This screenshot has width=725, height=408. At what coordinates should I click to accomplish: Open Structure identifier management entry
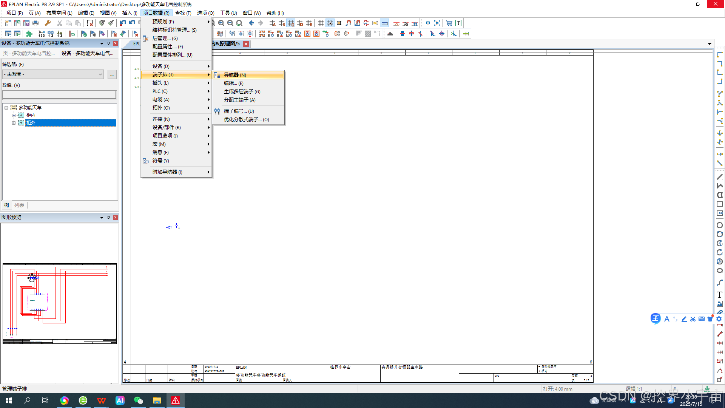point(176,30)
